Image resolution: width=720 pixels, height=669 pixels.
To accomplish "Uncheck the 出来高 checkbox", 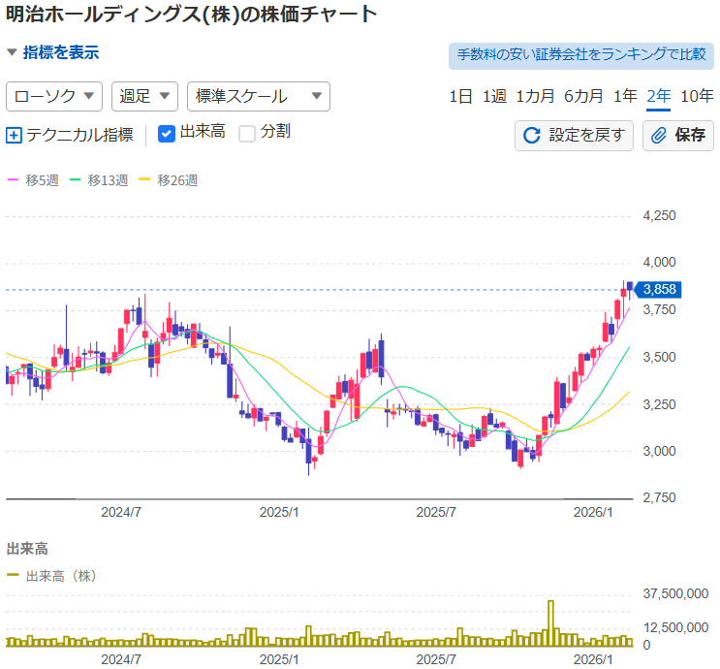I will click(x=166, y=133).
